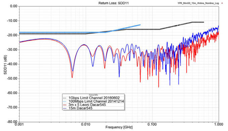This screenshot has width=228, height=131.
Task: Select the black dashed 1Gbps legend swatch
Action: point(65,98)
